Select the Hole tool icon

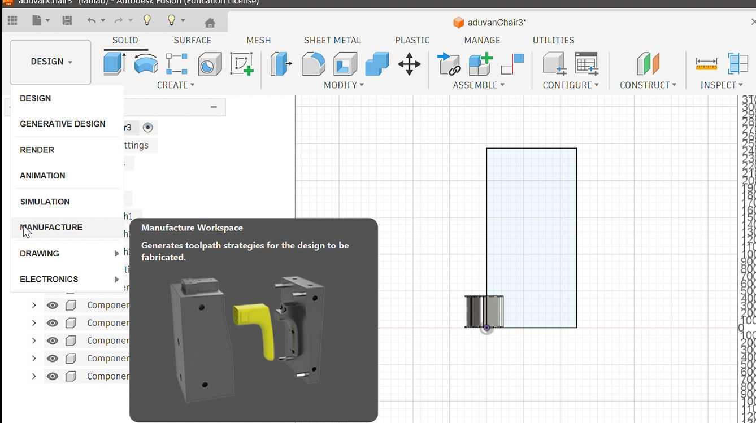pyautogui.click(x=209, y=64)
